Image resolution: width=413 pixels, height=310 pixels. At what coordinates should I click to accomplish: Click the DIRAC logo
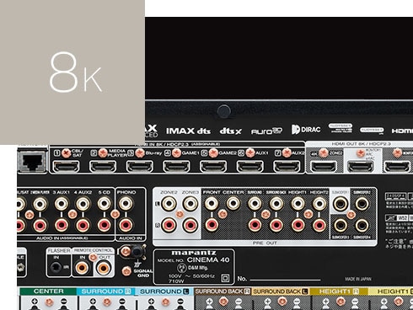(306, 130)
